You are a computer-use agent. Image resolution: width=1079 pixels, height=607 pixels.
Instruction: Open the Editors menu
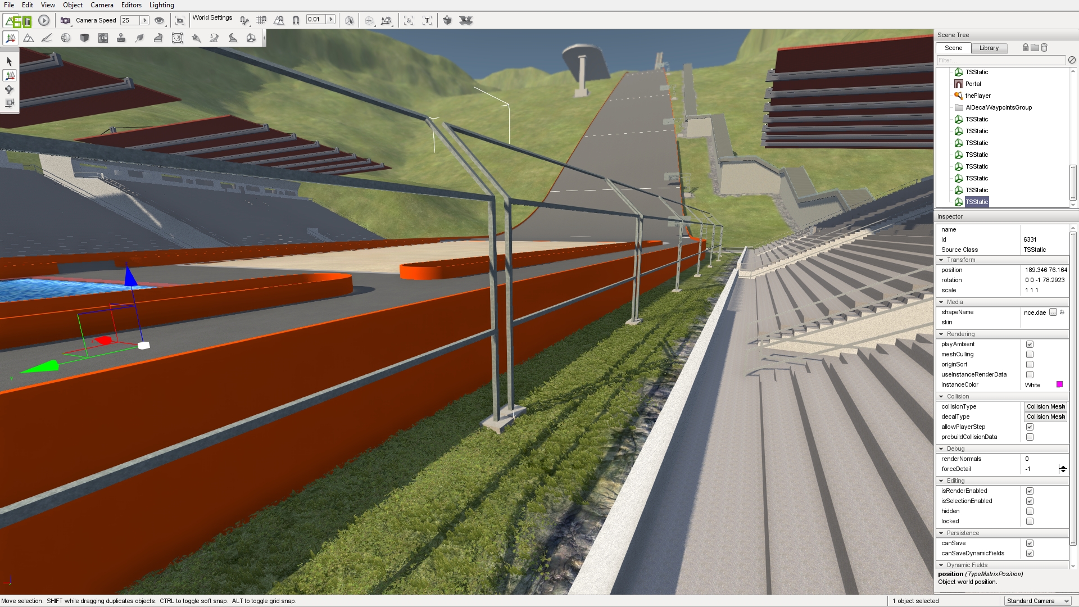coord(132,5)
